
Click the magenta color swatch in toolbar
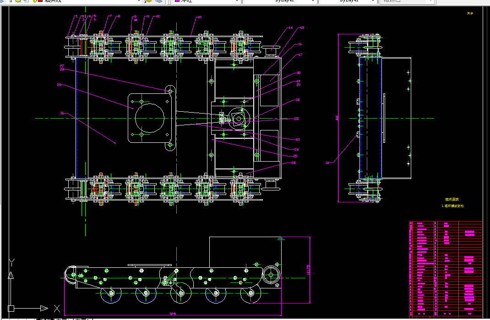177,1
